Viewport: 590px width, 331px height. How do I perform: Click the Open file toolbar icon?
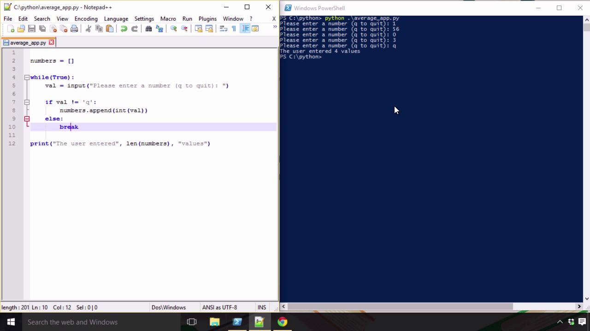pos(21,29)
